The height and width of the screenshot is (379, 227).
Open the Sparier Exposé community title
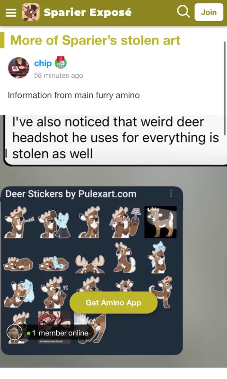click(x=88, y=12)
